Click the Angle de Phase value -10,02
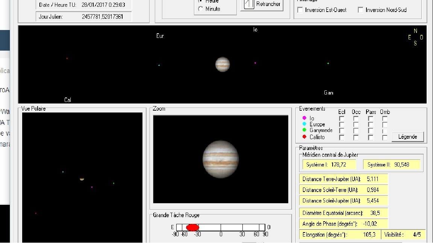The image size is (433, 243). click(370, 224)
